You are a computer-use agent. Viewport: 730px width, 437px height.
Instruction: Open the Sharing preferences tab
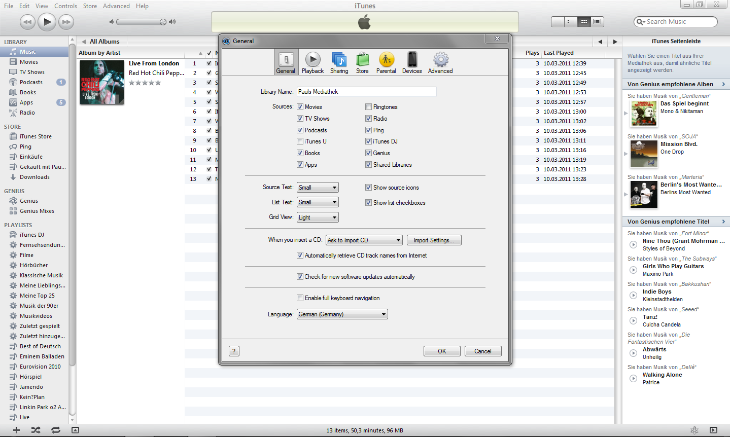[x=339, y=63]
